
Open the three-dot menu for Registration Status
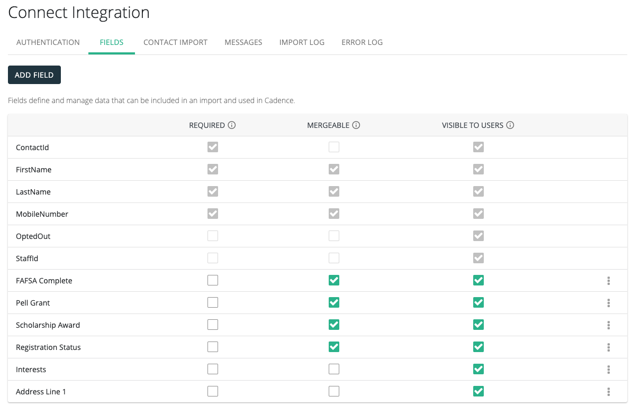(609, 347)
